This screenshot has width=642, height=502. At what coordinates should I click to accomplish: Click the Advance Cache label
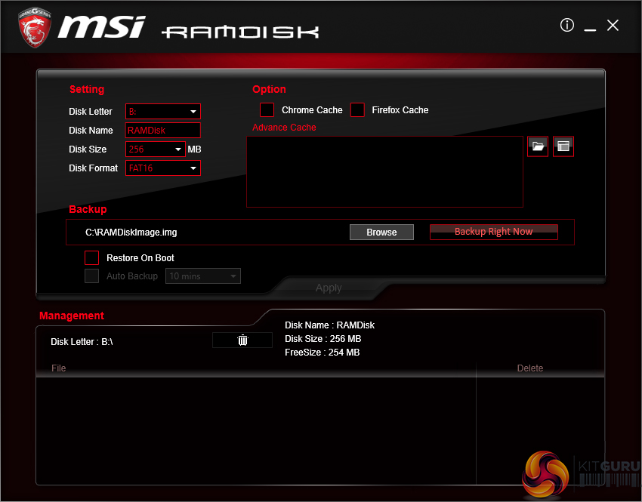tap(284, 128)
